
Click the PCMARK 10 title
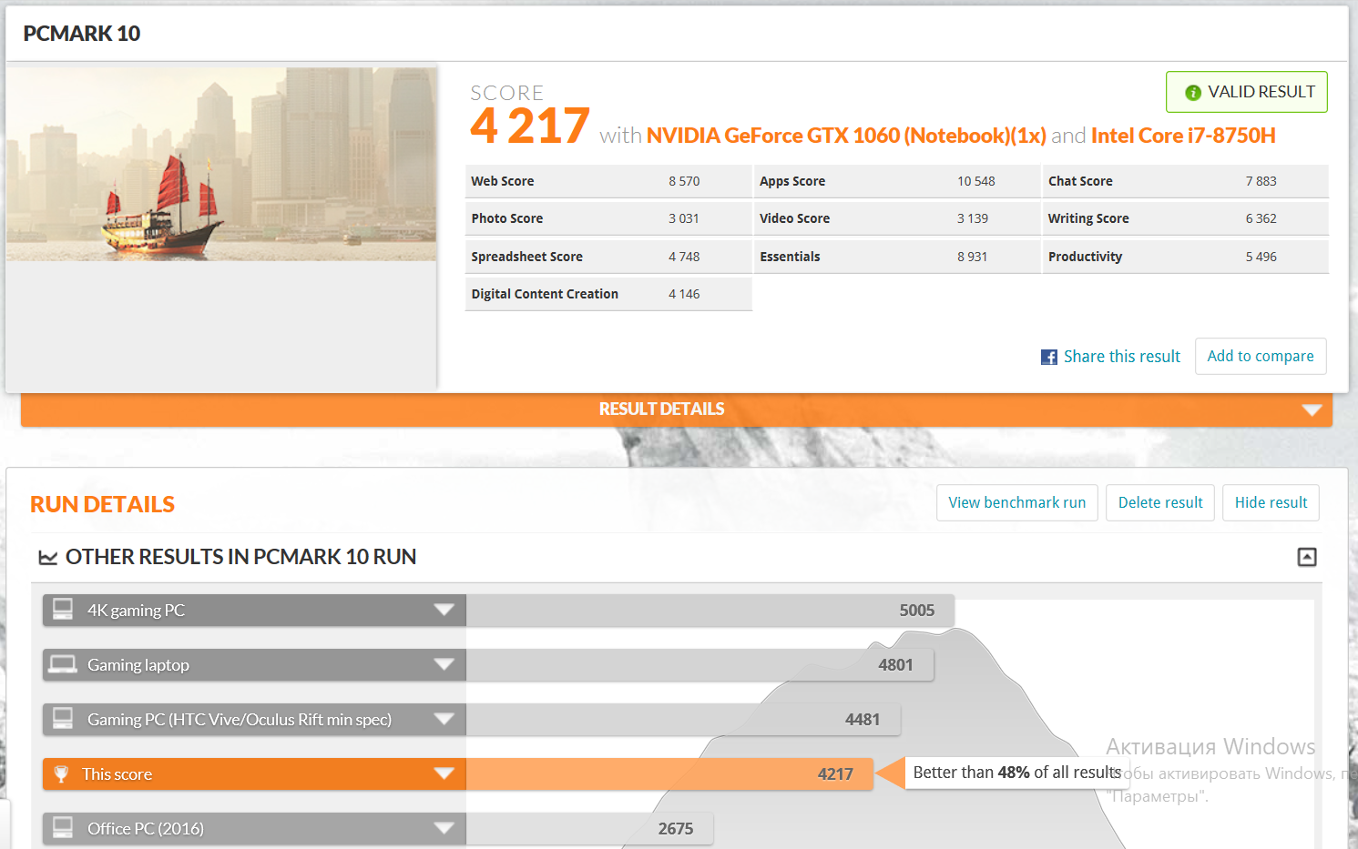tap(81, 34)
